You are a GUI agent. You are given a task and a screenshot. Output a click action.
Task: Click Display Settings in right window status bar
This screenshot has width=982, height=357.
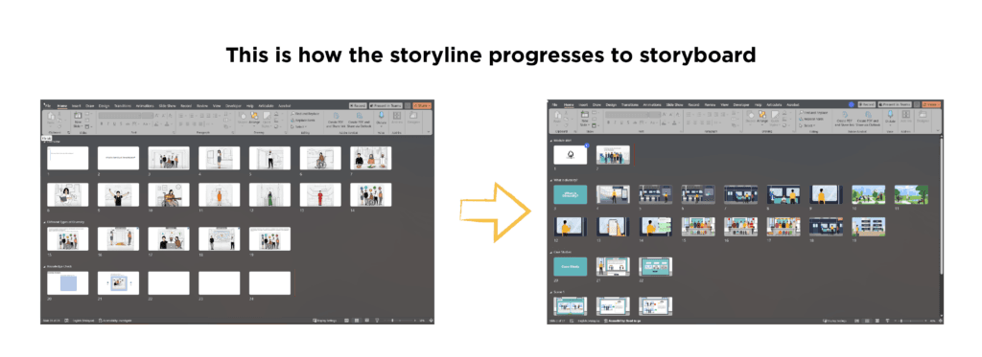click(834, 321)
